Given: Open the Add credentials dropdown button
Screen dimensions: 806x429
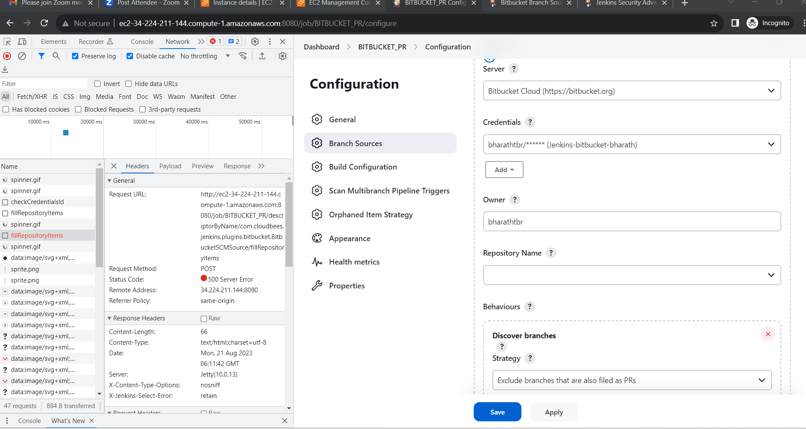Looking at the screenshot, I should click(x=504, y=170).
